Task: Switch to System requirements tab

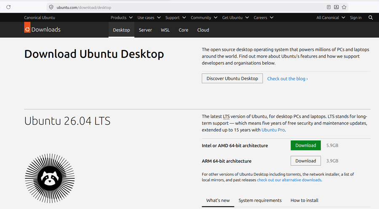Action: click(x=260, y=200)
